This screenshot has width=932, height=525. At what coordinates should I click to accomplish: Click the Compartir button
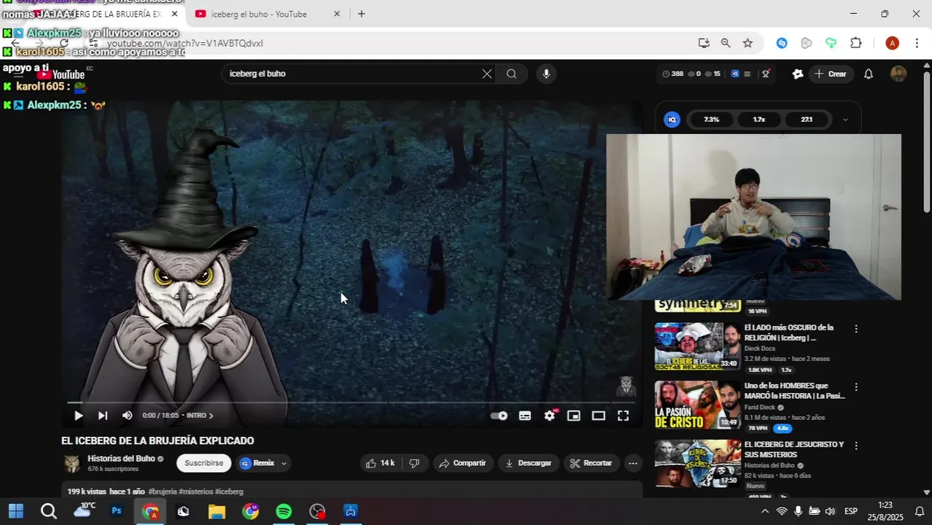[463, 463]
